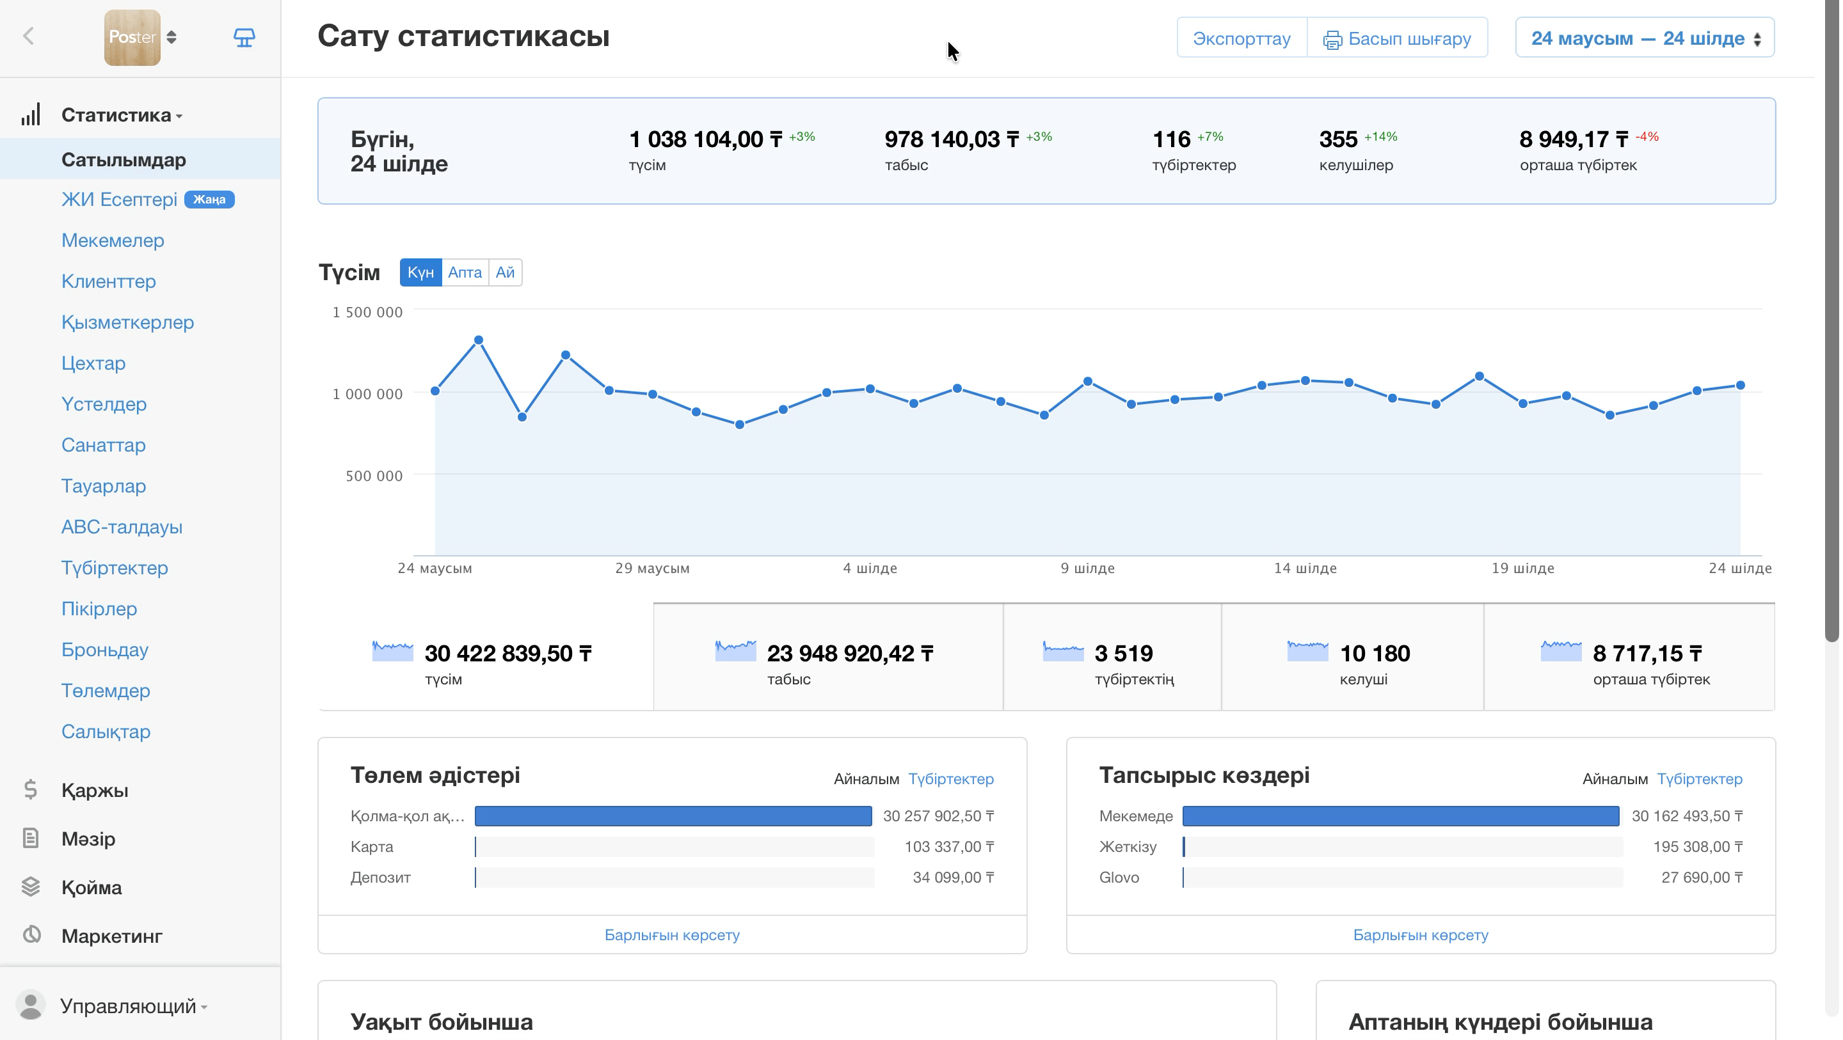Screen dimensions: 1843x1040
Task: Open the date range dropdown
Action: 1644,38
